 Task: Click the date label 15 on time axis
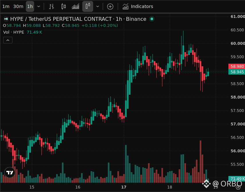tap(32, 187)
